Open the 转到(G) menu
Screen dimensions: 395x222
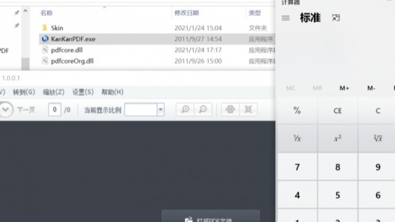24,92
